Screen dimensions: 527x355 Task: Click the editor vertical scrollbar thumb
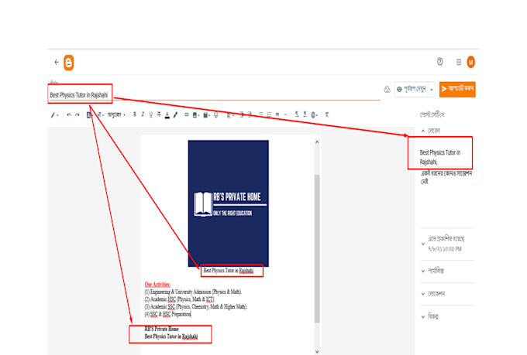(x=317, y=248)
